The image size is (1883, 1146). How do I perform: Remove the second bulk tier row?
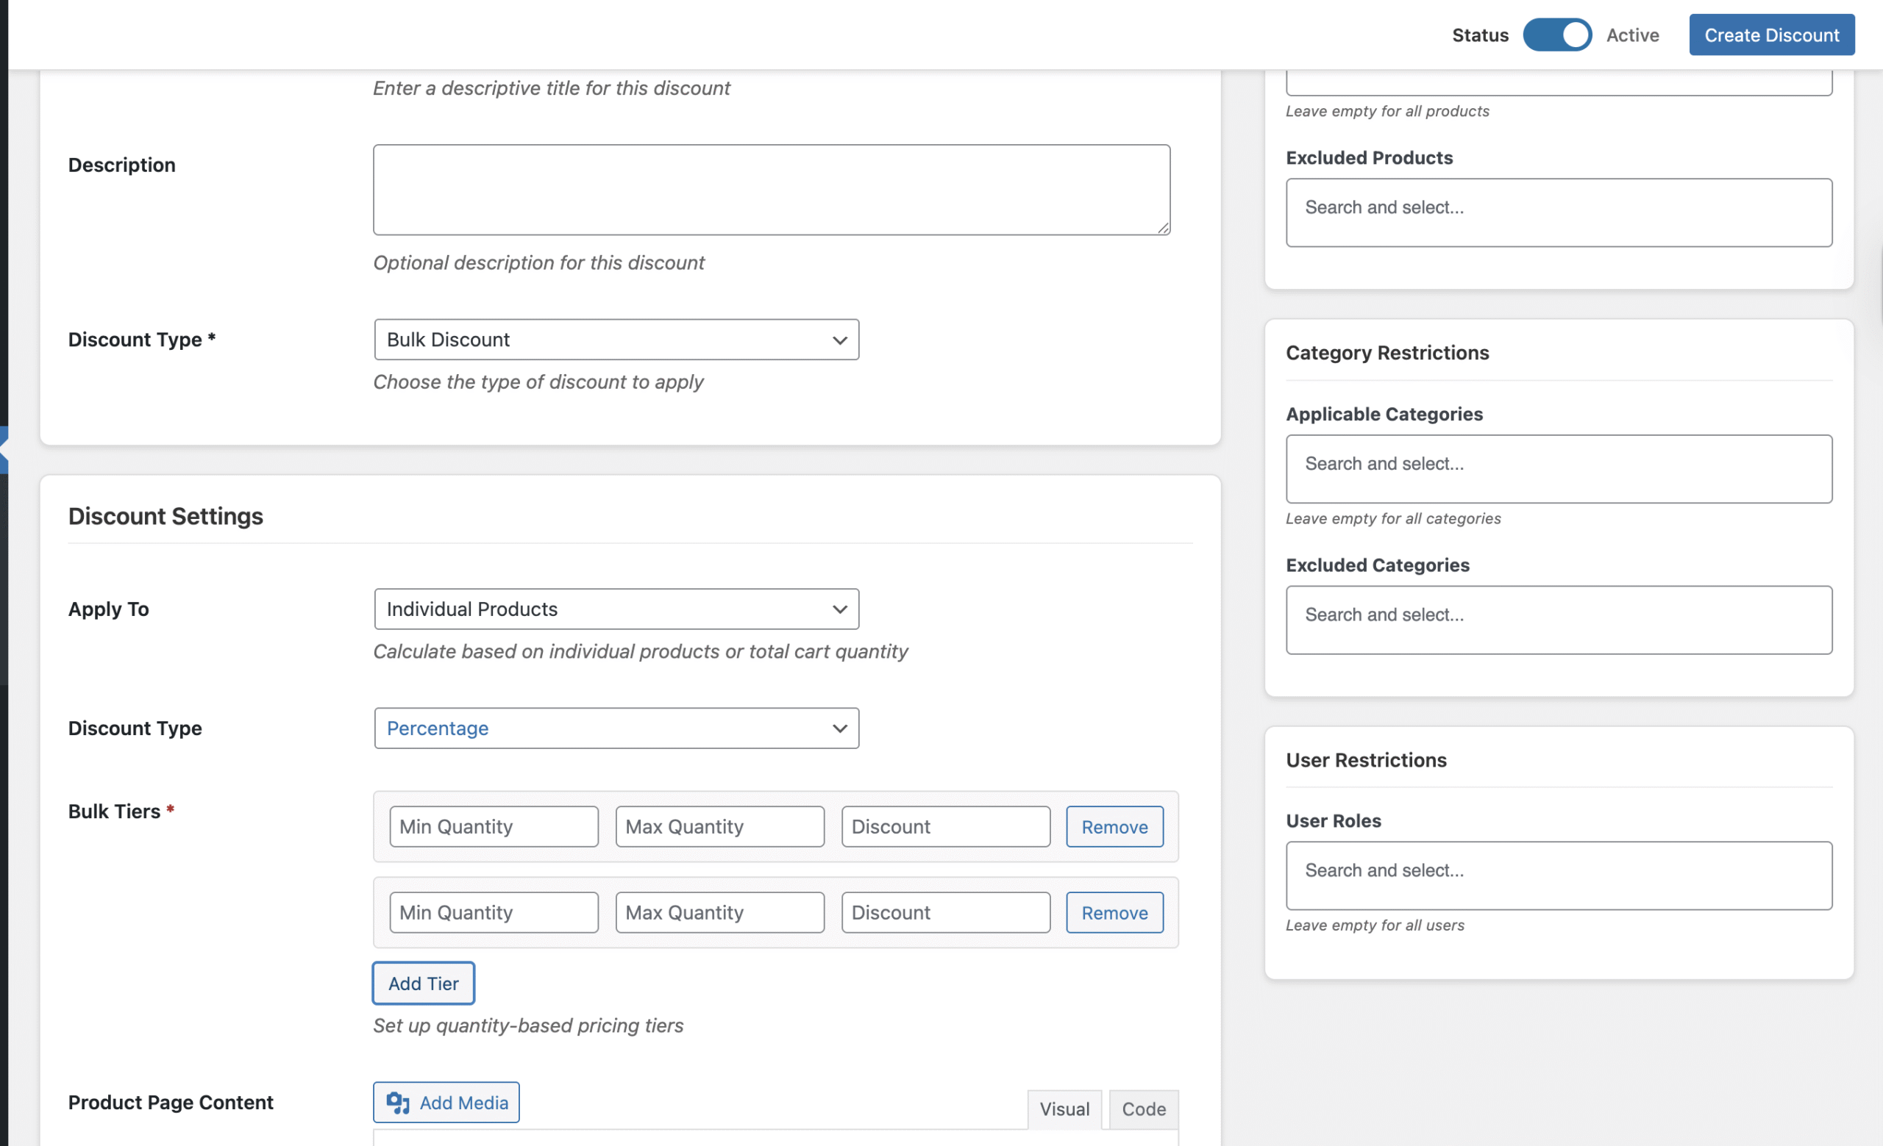pyautogui.click(x=1114, y=913)
